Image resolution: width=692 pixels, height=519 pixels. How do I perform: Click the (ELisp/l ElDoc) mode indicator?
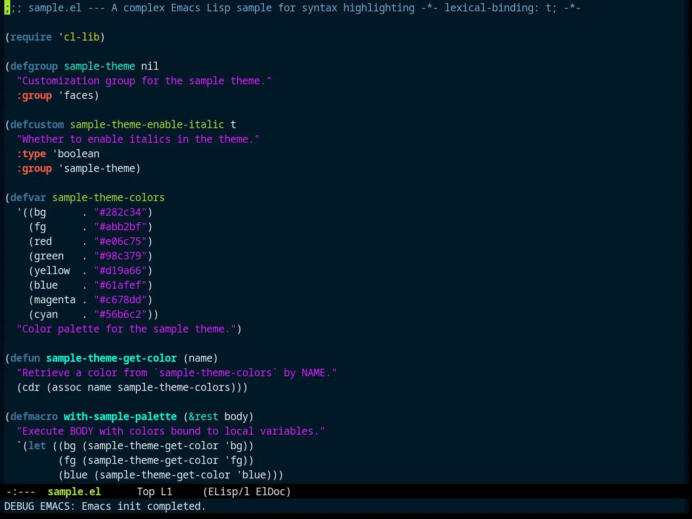tap(247, 491)
